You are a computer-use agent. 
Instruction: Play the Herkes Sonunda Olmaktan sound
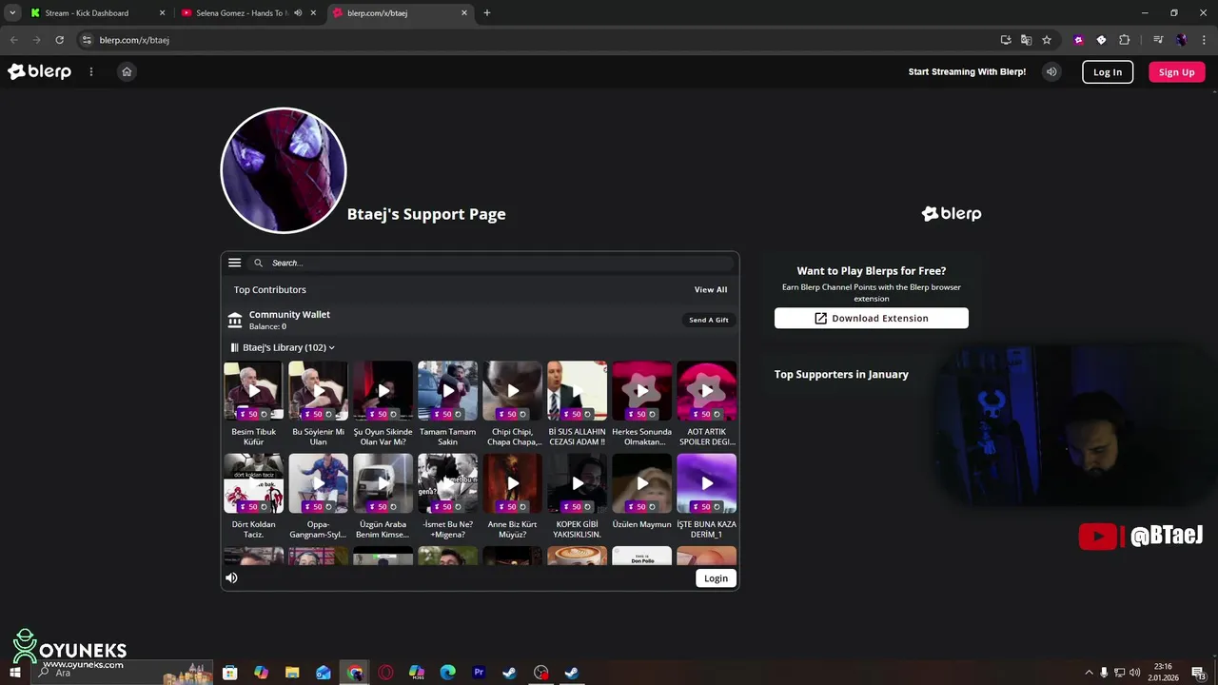pos(641,391)
